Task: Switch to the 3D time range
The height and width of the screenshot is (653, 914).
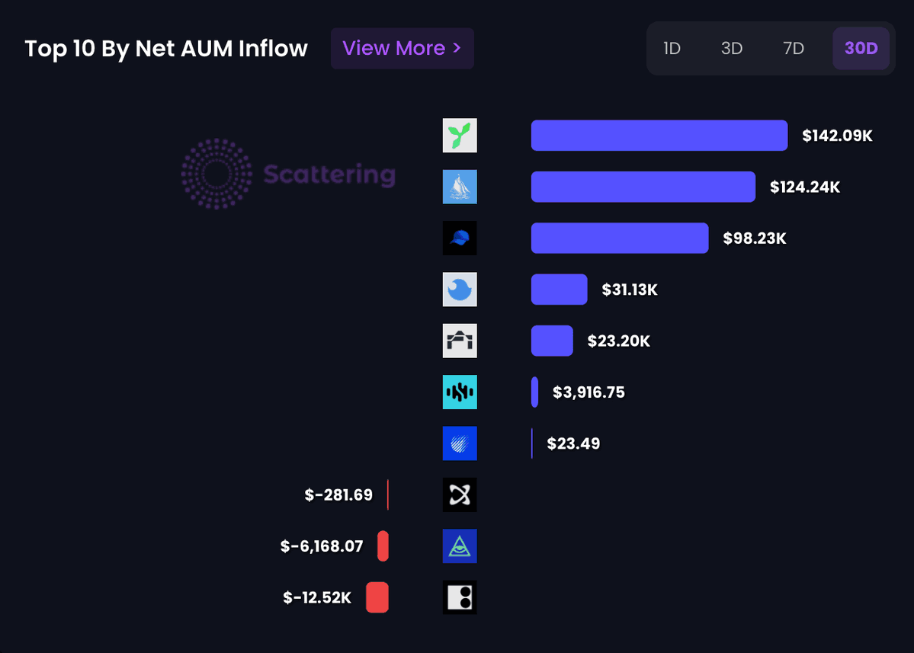Action: 732,49
